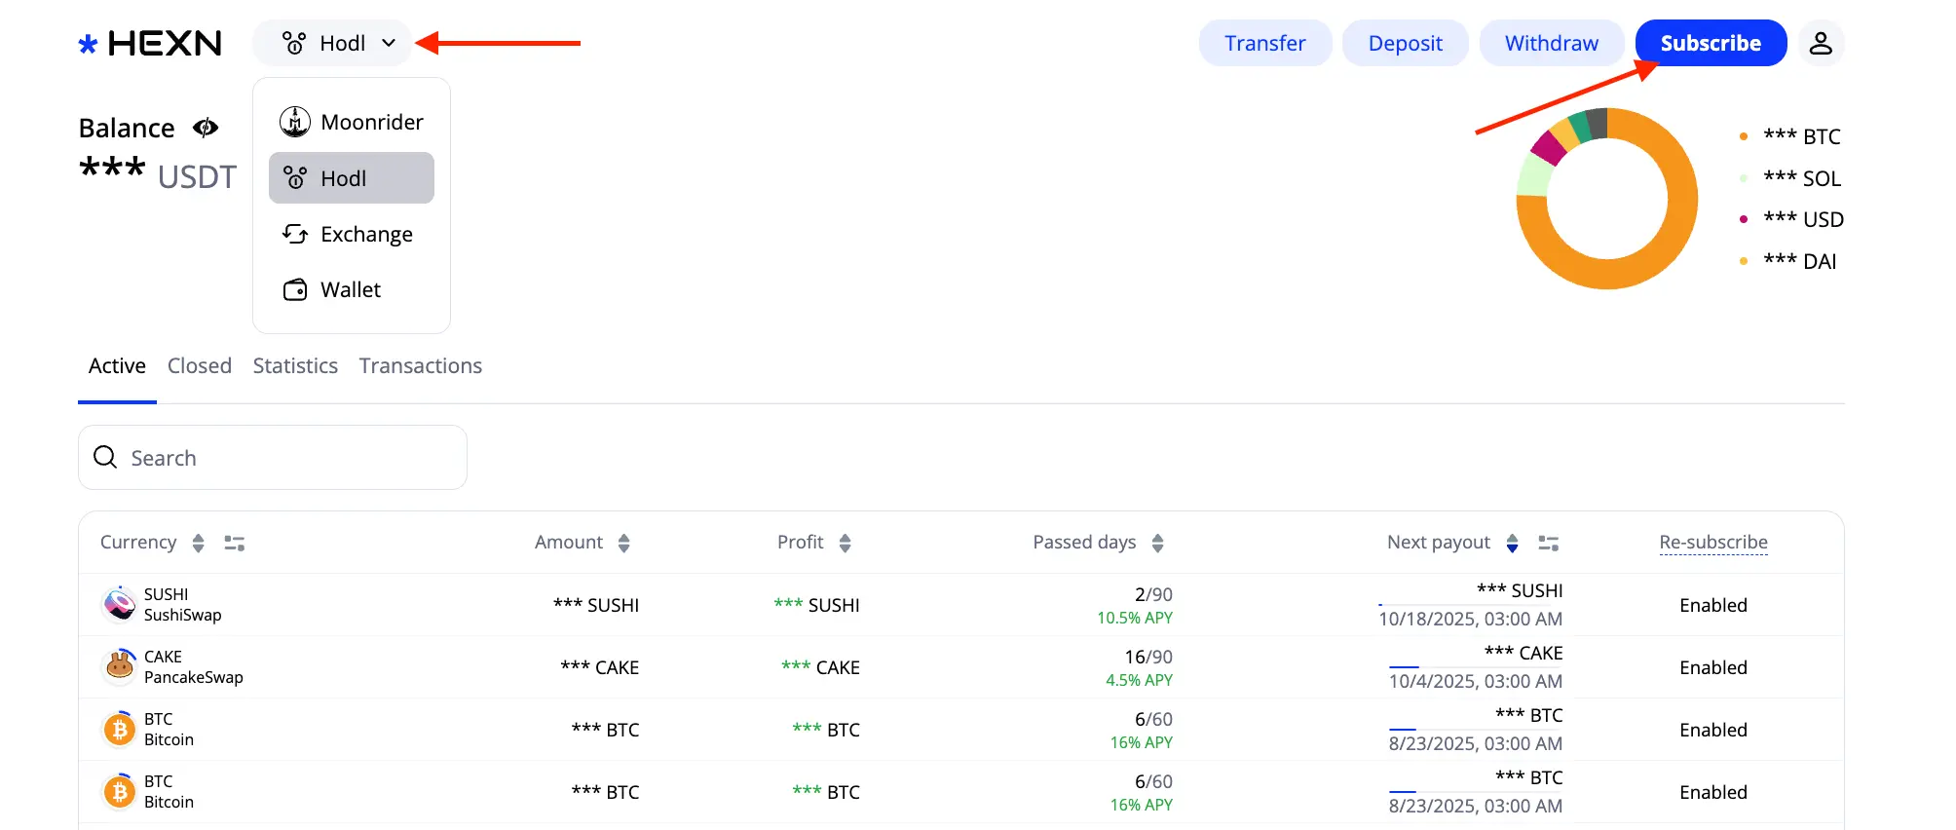Click the blue Subscribe button
Viewport: 1956px width, 830px height.
pos(1711,43)
